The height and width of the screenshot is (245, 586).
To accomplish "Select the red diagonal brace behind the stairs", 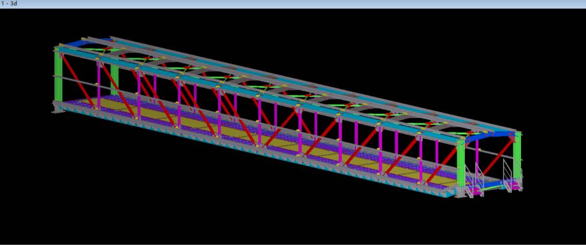I will pos(497,156).
